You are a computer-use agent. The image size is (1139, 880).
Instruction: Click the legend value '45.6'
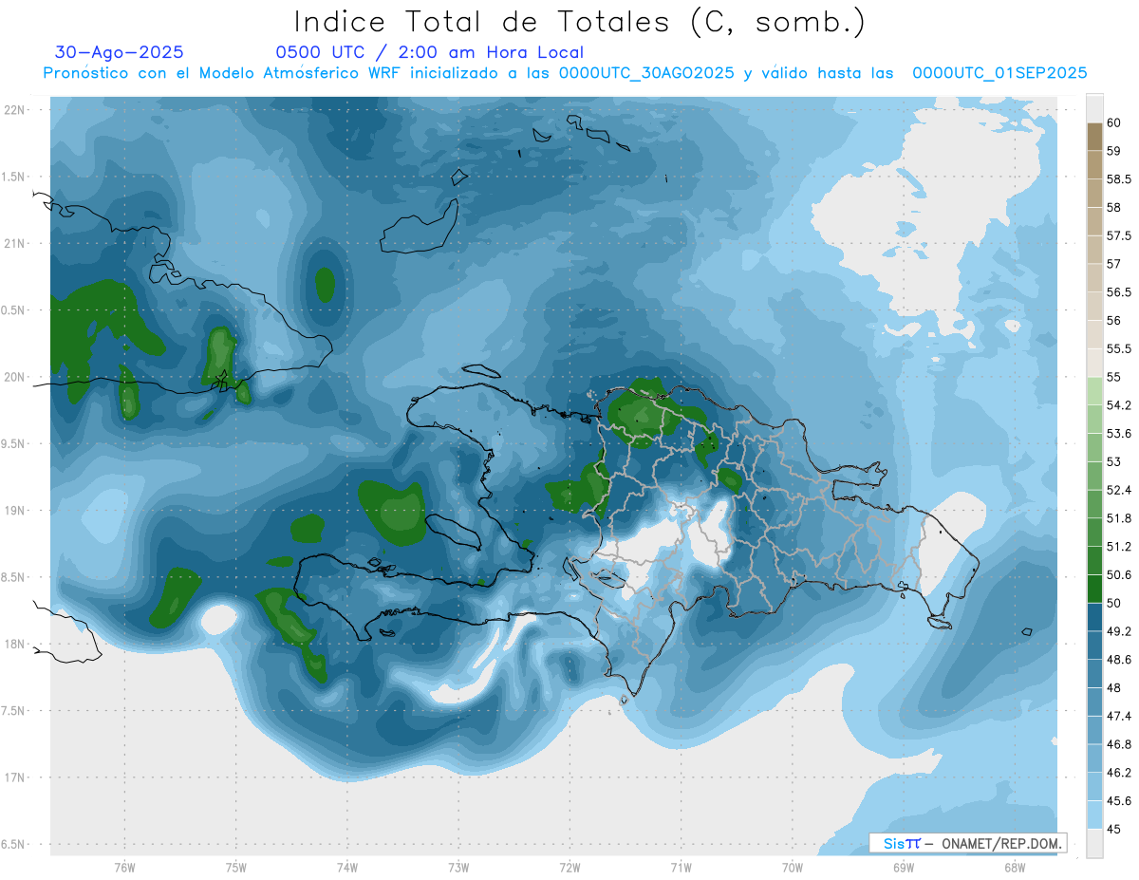coord(1119,801)
